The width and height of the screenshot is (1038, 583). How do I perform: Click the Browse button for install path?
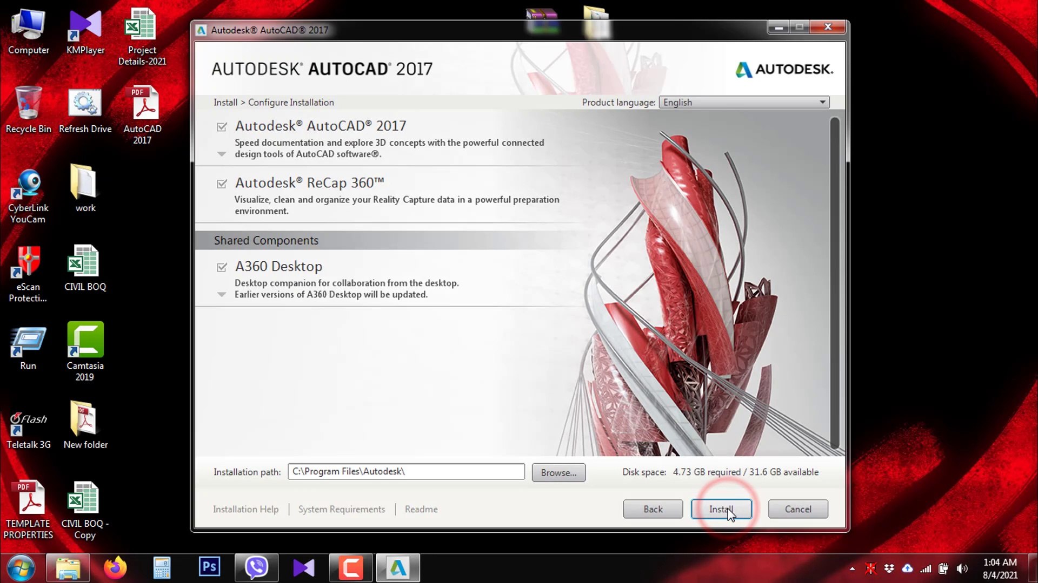coord(558,472)
